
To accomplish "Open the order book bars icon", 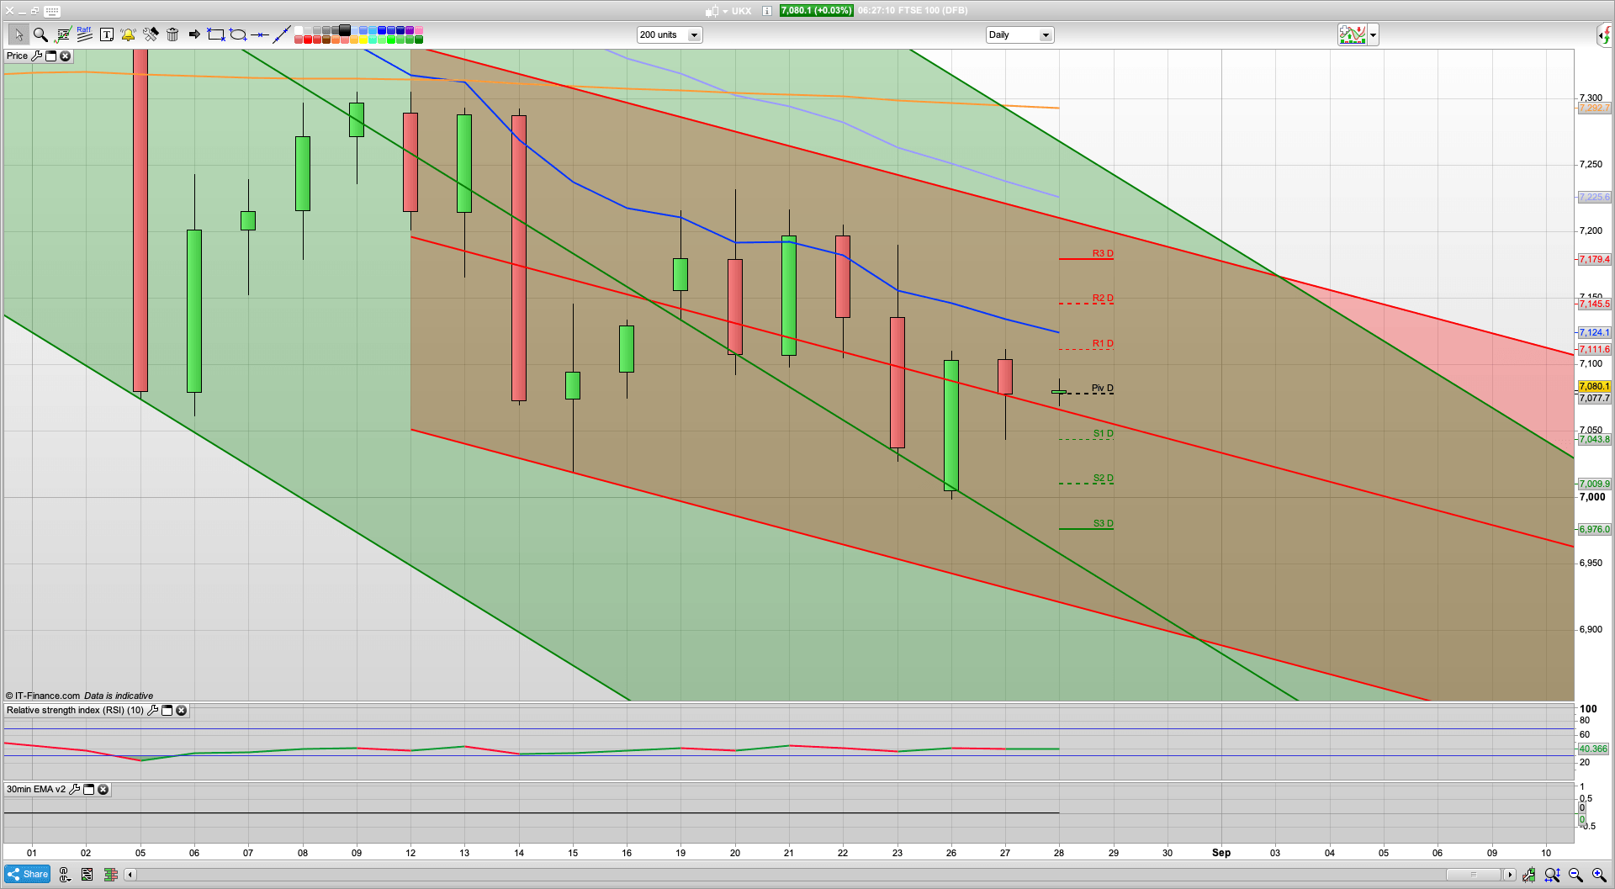I will coord(110,875).
